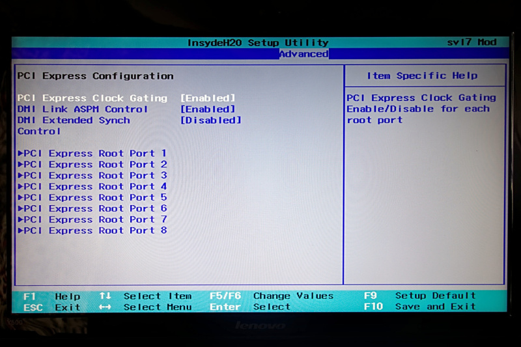Expand PCI Express Root Port 1 arrow

tap(20, 153)
